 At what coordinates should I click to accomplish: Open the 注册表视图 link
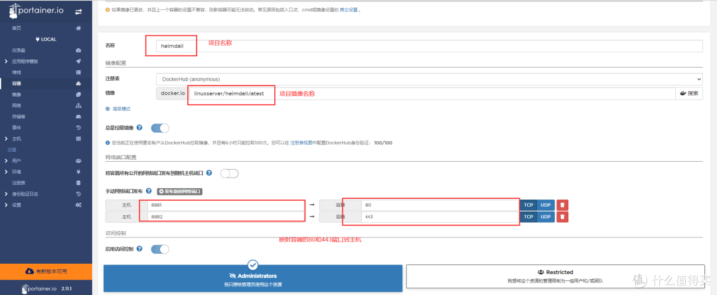[x=301, y=143]
